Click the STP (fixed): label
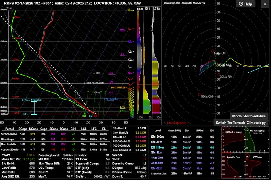Screen dimensions: 271x180 click(x=84, y=172)
